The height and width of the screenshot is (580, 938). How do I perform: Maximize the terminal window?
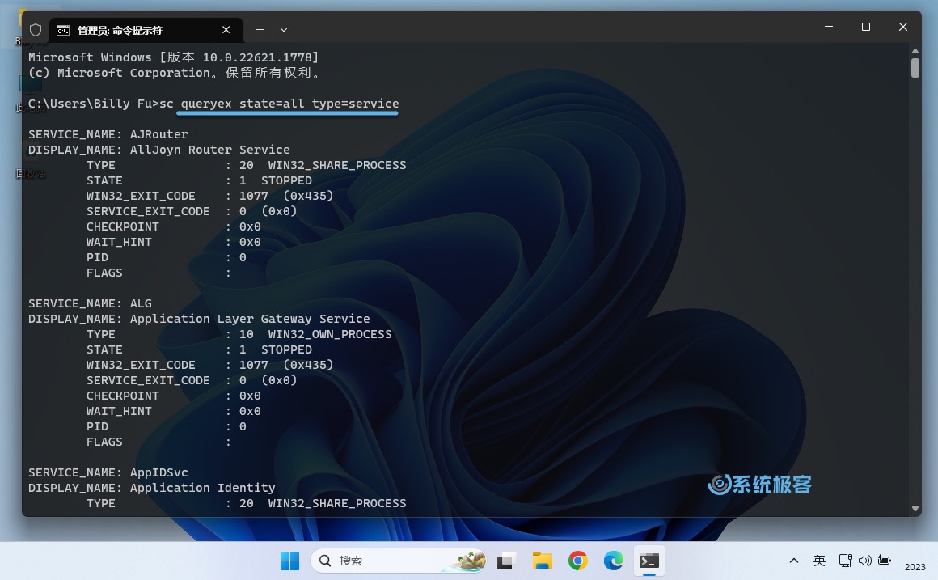(x=865, y=27)
